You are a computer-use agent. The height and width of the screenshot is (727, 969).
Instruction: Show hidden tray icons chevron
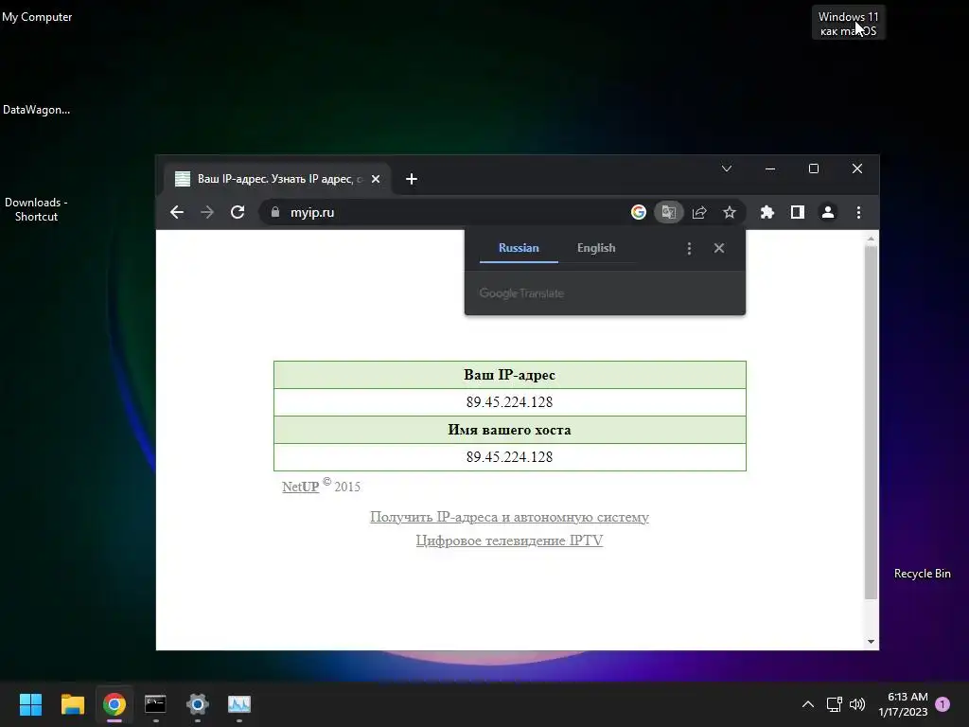click(808, 704)
